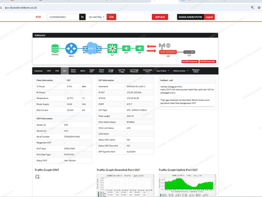
Task: Click the ONU Link Status value LOS
Action: [128, 128]
